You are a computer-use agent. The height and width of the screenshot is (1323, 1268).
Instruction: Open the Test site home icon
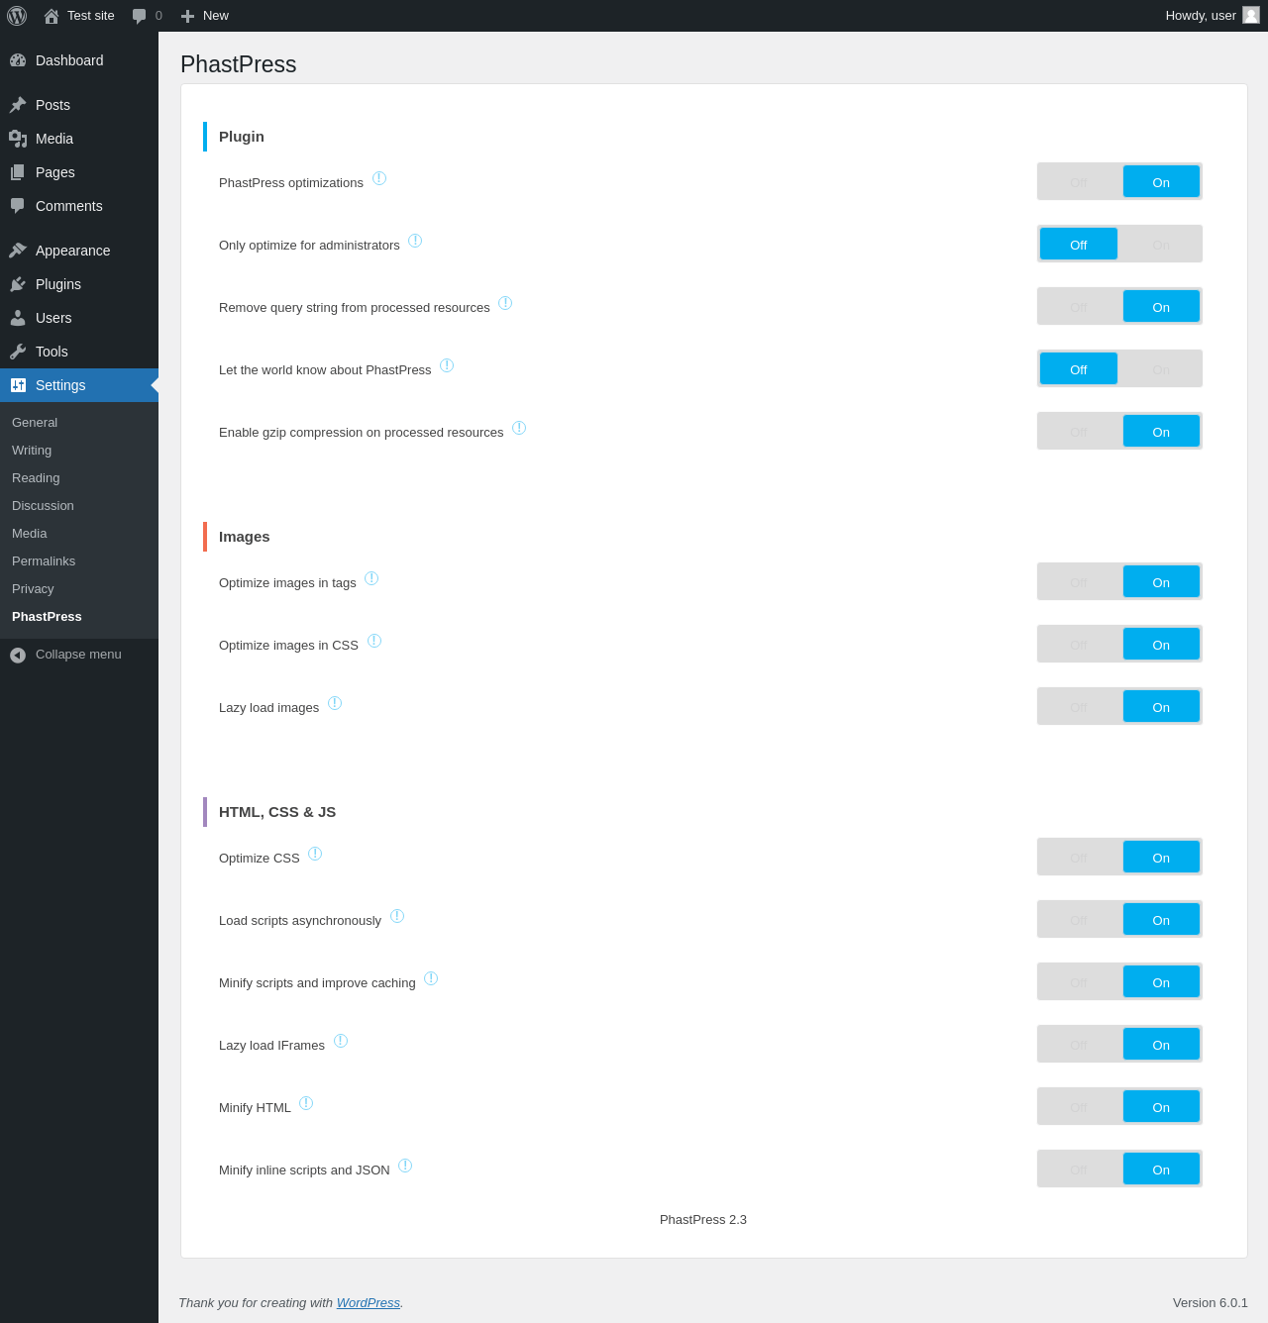point(52,16)
